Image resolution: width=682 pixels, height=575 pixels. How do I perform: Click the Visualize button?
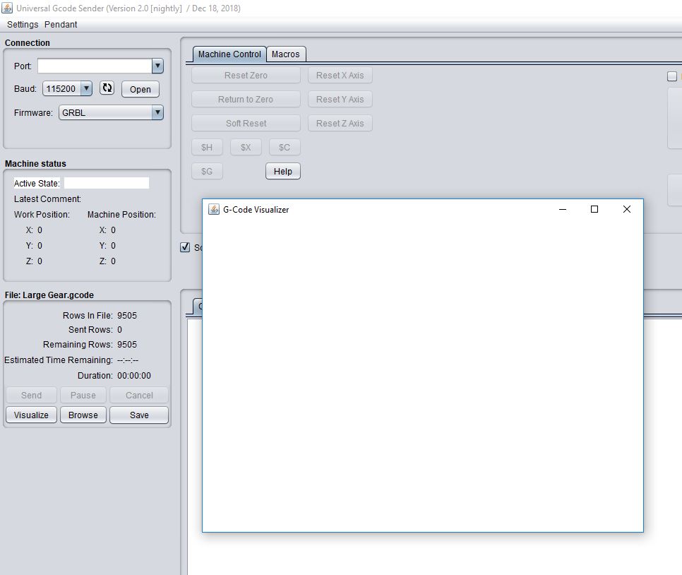coord(31,415)
